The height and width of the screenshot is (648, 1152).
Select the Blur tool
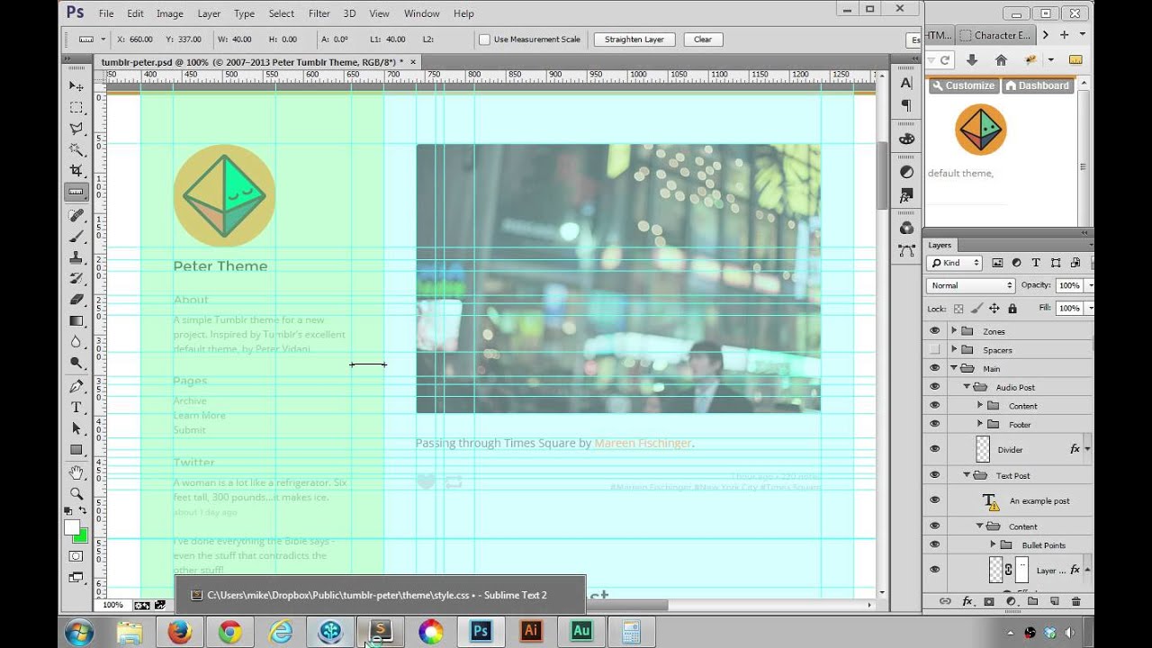pos(76,342)
